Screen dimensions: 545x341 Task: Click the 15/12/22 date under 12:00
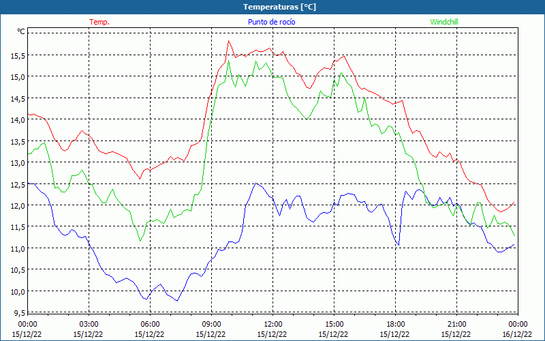(272, 334)
